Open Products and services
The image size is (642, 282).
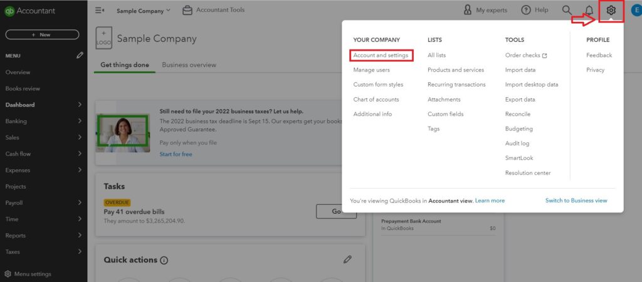pos(456,70)
